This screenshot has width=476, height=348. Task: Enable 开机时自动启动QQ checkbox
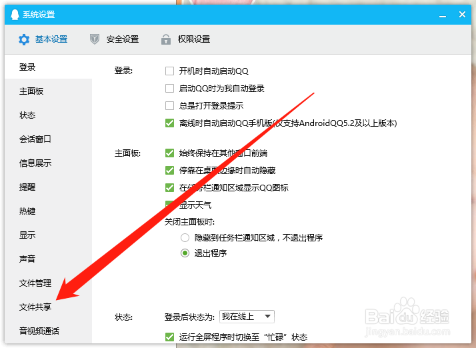pos(170,71)
